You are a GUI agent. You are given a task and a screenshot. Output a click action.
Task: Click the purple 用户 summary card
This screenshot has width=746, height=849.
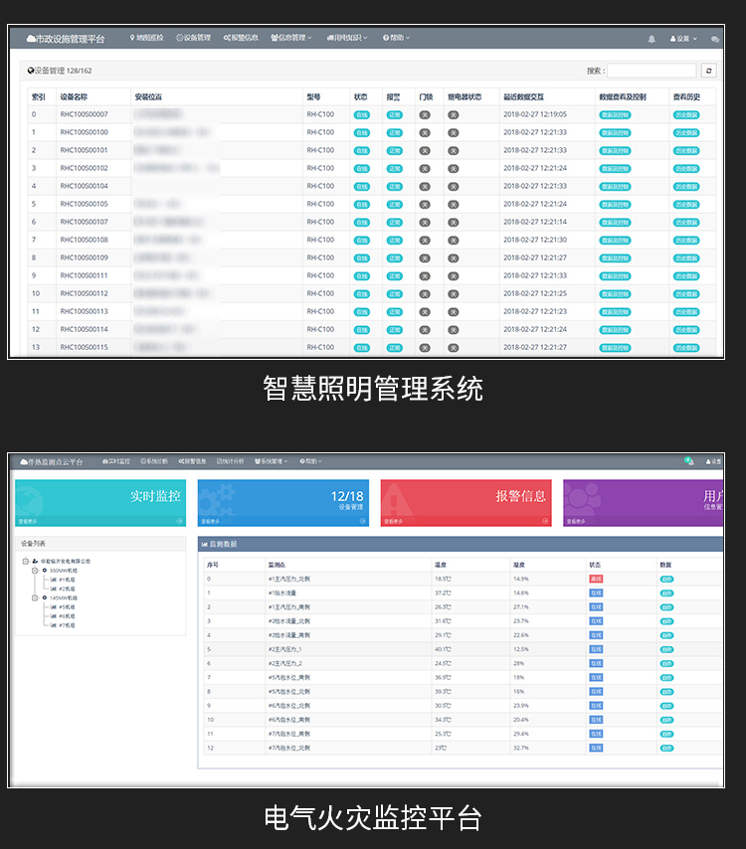tap(643, 503)
